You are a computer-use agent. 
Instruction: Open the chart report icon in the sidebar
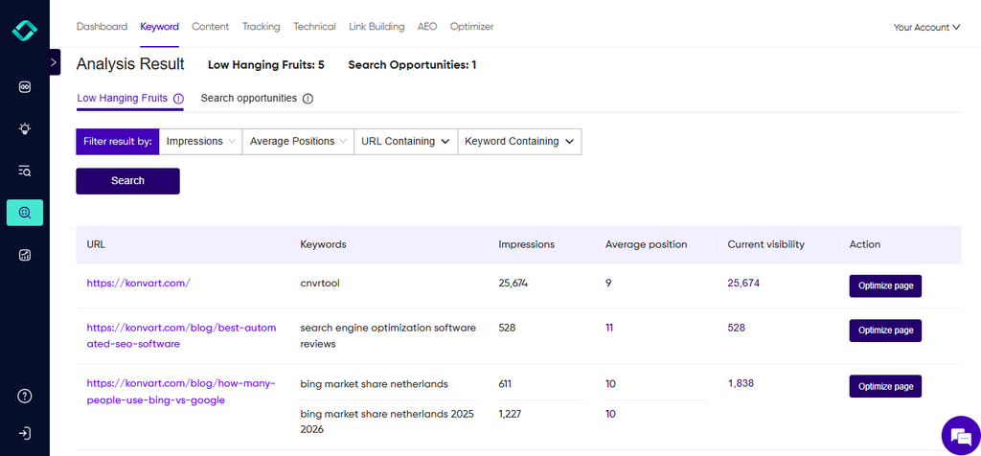(24, 255)
